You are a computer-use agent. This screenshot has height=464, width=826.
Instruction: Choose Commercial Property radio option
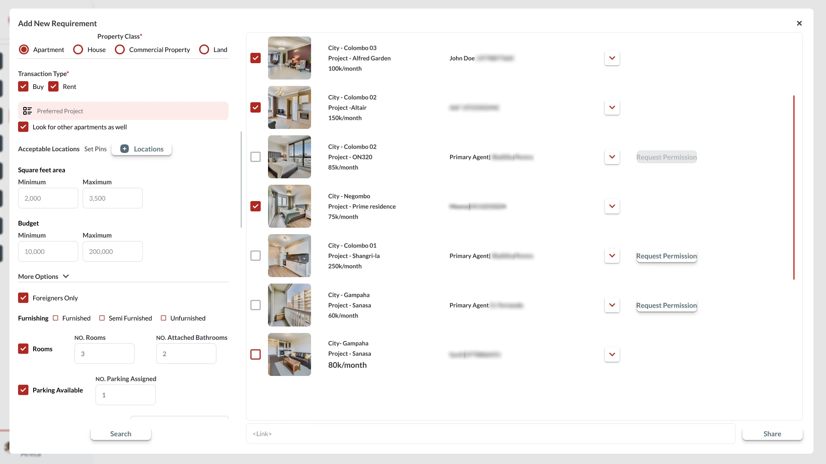coord(120,49)
